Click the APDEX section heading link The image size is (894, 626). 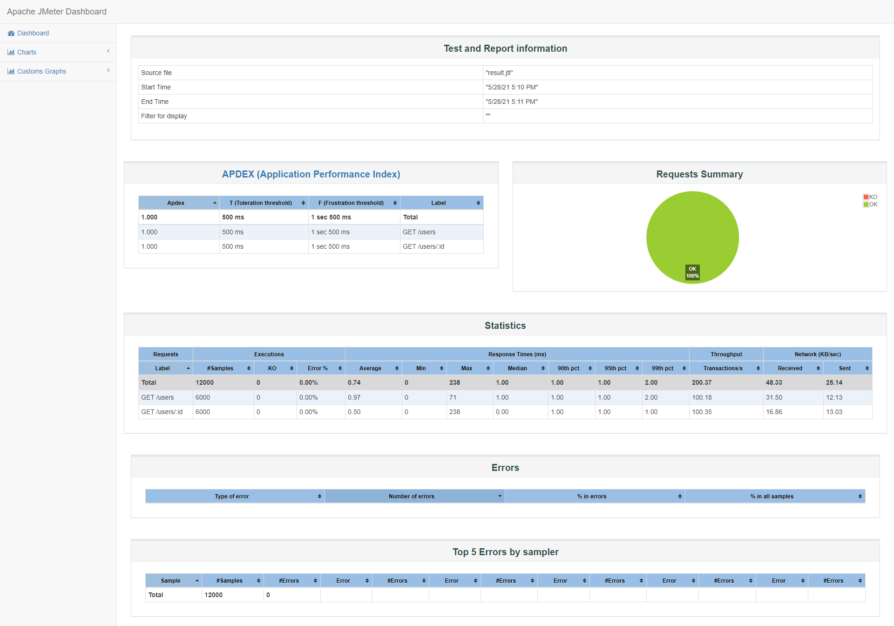[311, 174]
